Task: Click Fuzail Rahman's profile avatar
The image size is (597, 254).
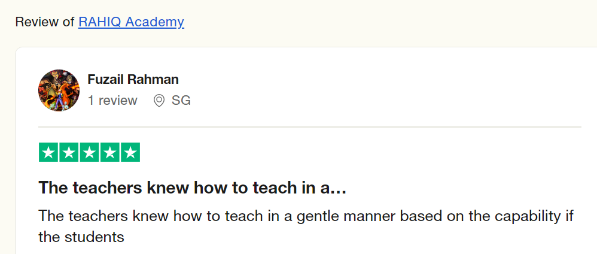Action: coord(59,90)
